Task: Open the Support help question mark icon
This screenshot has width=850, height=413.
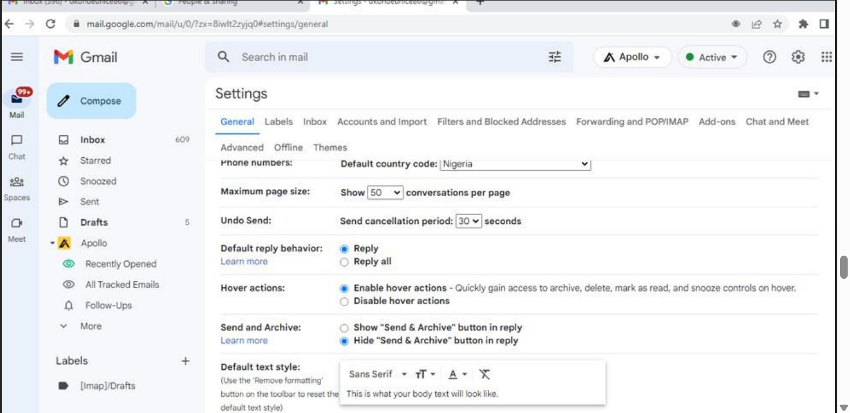Action: coord(769,57)
